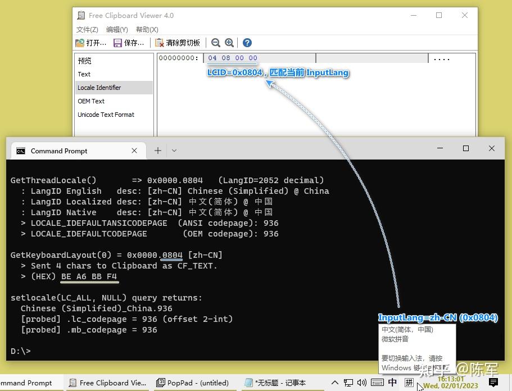
Task: Open the touch keyboard from the tray
Action: (x=377, y=383)
